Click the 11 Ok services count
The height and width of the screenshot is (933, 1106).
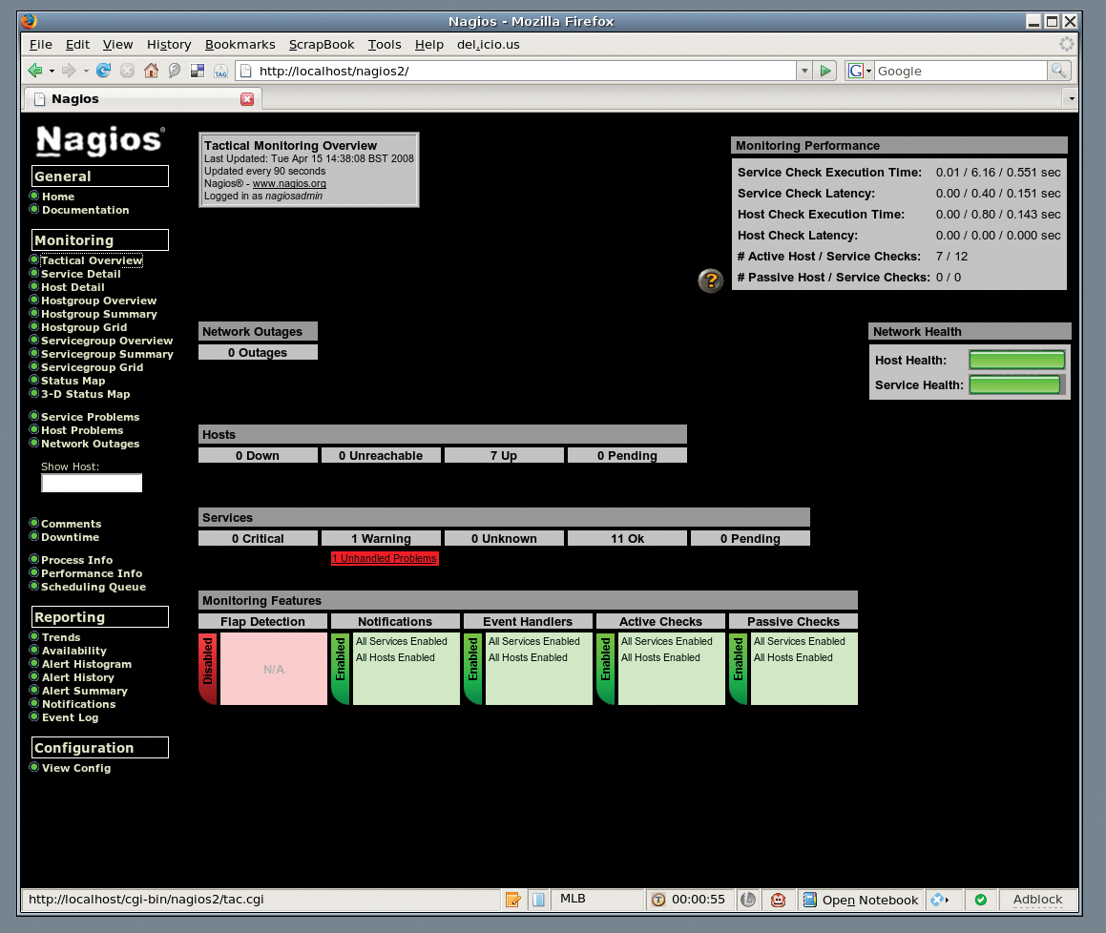pos(627,539)
